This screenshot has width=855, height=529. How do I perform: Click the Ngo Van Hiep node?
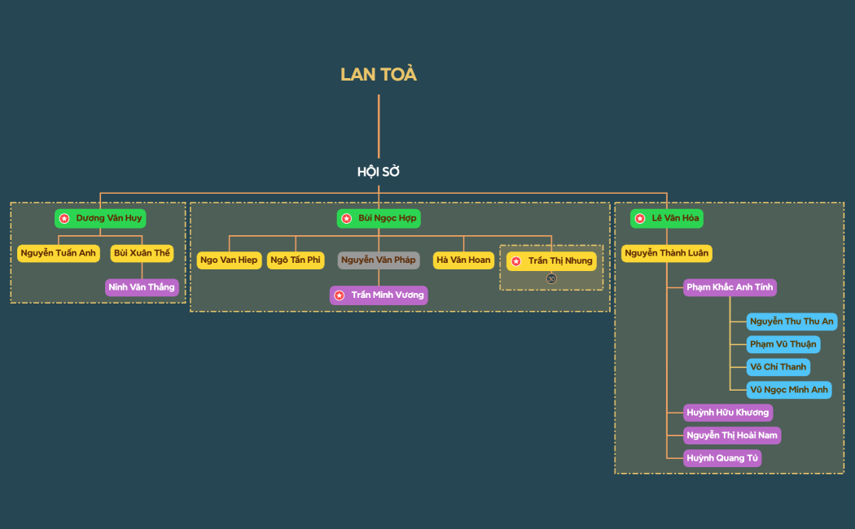pos(229,260)
